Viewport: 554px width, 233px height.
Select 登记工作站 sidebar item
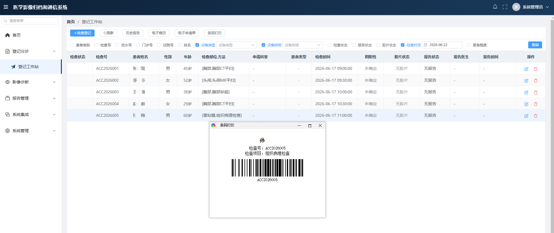[x=31, y=67]
